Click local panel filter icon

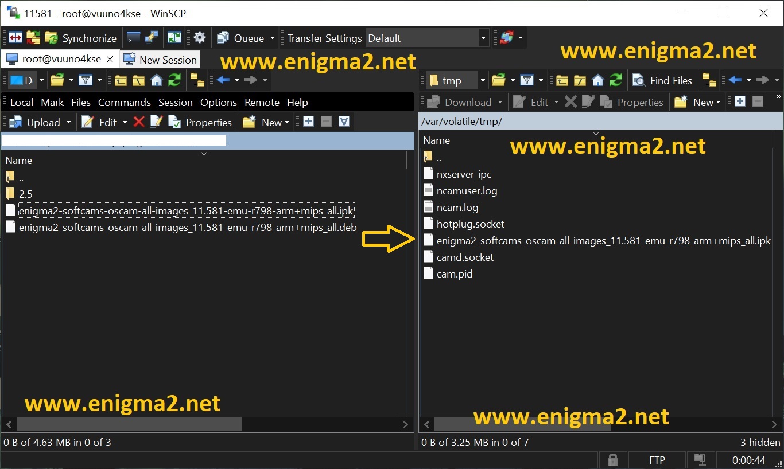pos(86,80)
